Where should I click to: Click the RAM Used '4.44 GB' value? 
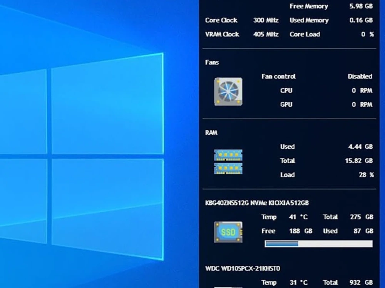click(360, 147)
